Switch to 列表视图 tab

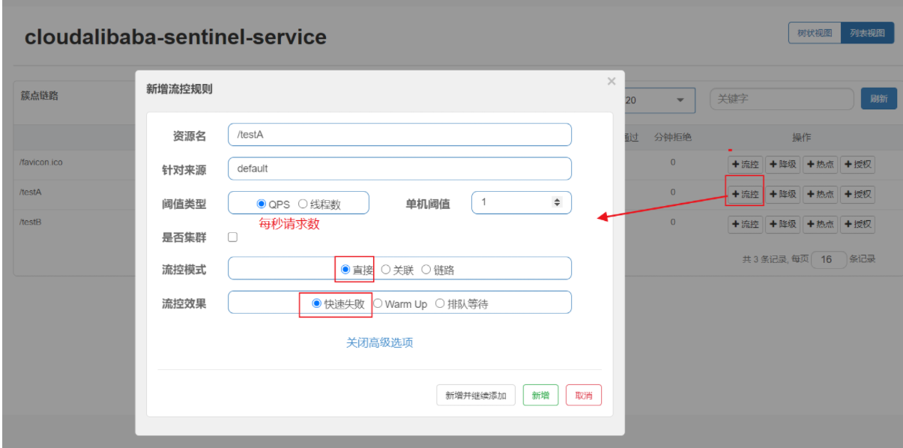click(867, 33)
